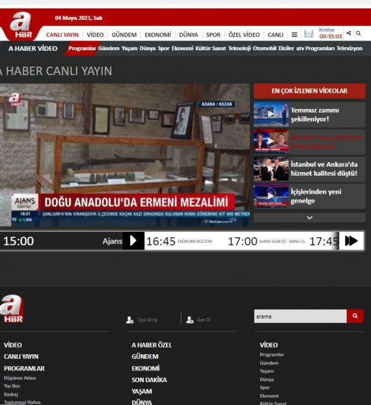Image resolution: width=371 pixels, height=405 pixels.
Task: Click the Üye Ol user icon
Action: pos(190,320)
